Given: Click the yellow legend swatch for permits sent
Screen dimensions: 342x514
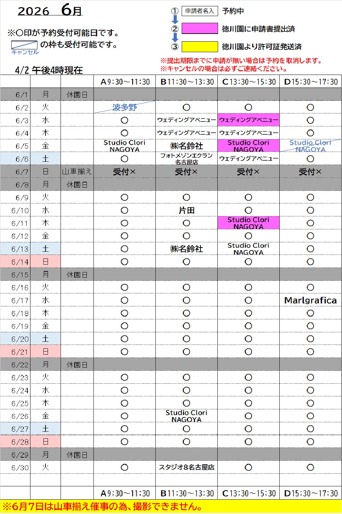Looking at the screenshot, I should point(200,47).
